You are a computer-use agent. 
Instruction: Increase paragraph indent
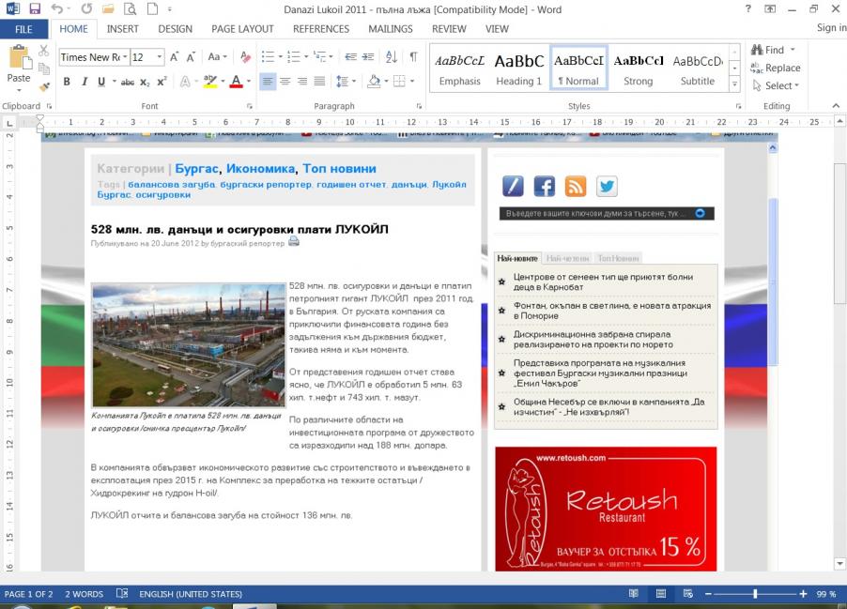pyautogui.click(x=368, y=56)
